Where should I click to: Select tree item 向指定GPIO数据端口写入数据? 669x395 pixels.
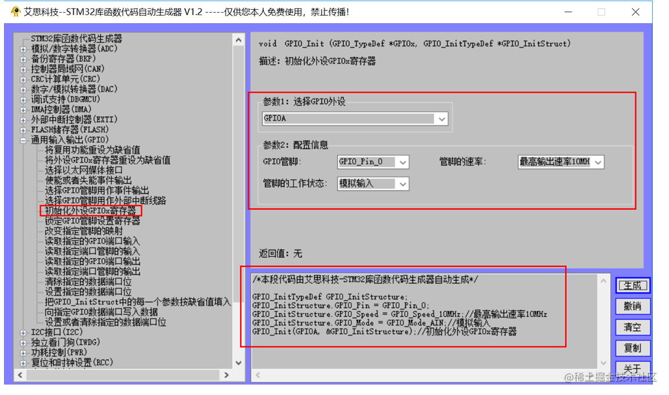tap(101, 312)
